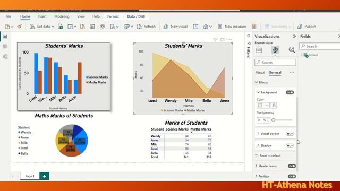This screenshot has height=191, width=340.
Task: Select the Page 1 tab
Action: pyautogui.click(x=30, y=176)
